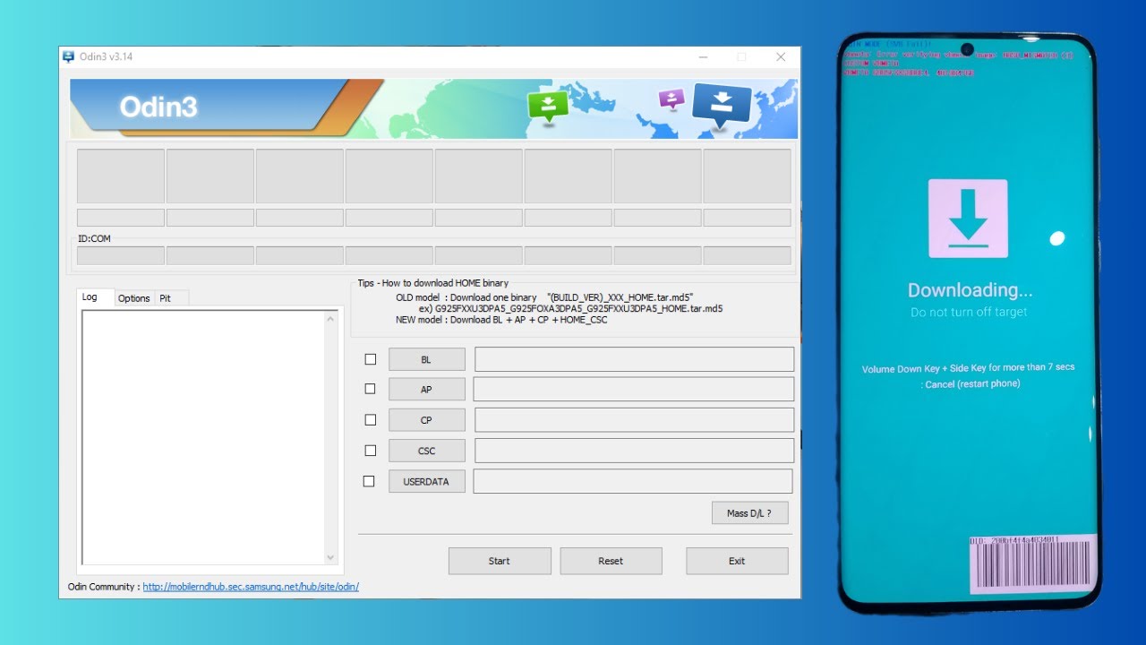Open the AP file browse button
This screenshot has height=645, width=1146.
coord(426,390)
